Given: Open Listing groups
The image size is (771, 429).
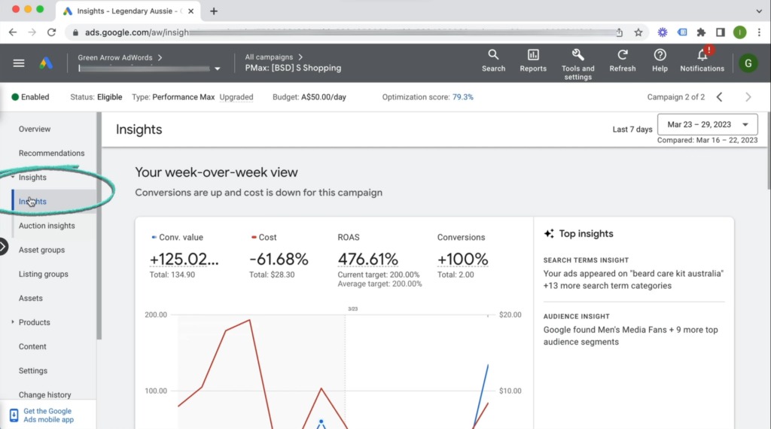Looking at the screenshot, I should click(43, 274).
